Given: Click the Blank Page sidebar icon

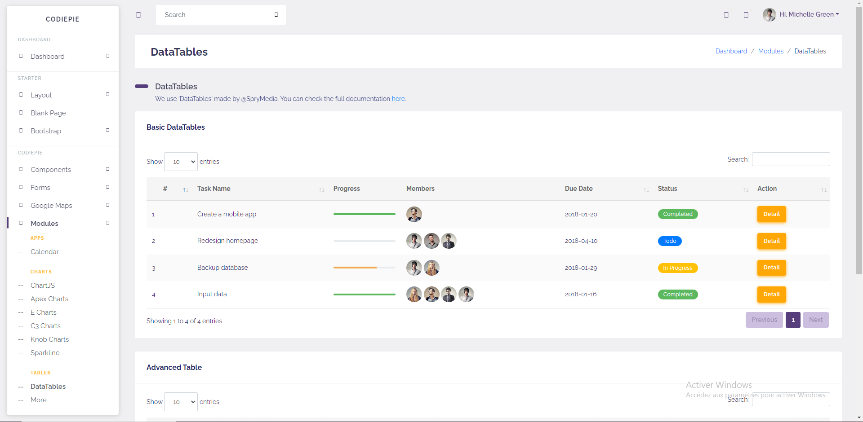Looking at the screenshot, I should tap(21, 113).
